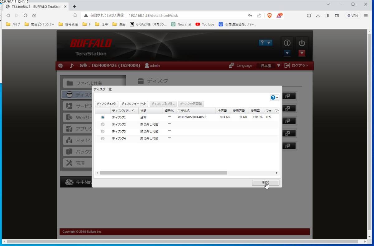Open the Brave Shields lion icon
This screenshot has width=374, height=246.
click(270, 16)
